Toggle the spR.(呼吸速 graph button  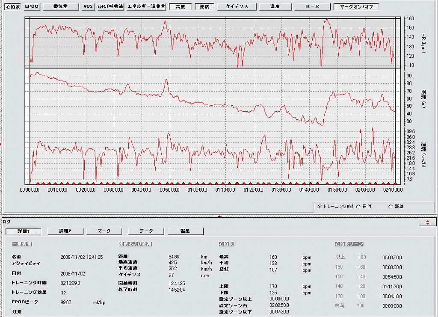point(111,6)
